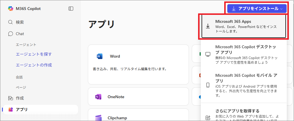Open the OneNote app icon
294x121 pixels.
pos(98,97)
